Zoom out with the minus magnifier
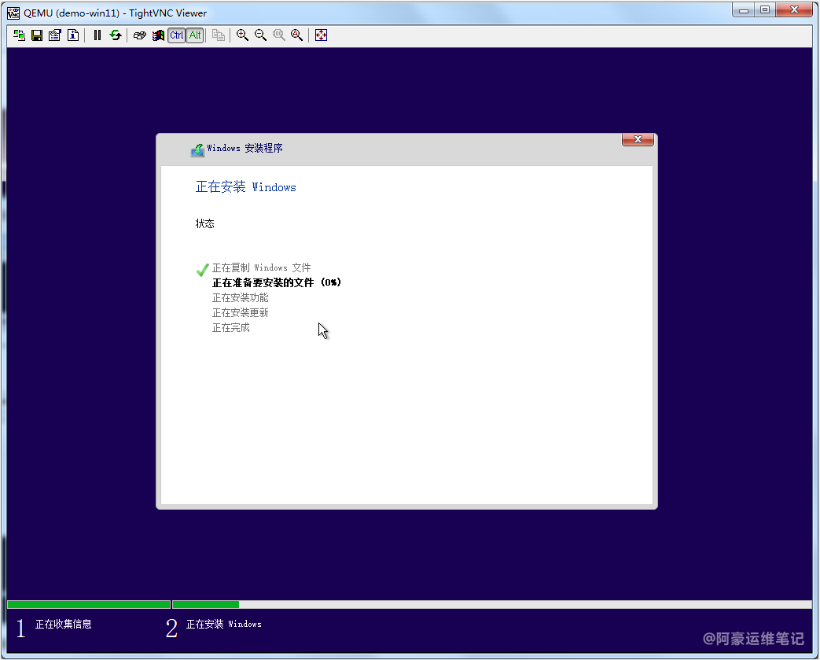The width and height of the screenshot is (820, 660). pos(260,35)
